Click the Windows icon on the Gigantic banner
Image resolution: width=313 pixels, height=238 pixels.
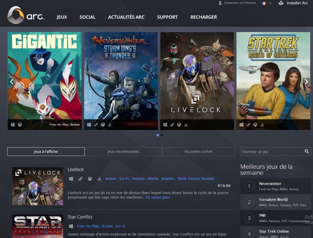click(13, 124)
